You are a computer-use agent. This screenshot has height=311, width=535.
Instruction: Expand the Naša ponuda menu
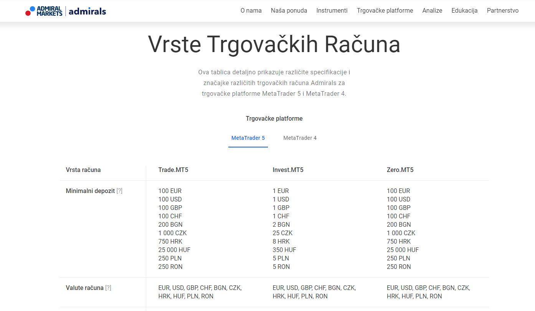tap(289, 11)
